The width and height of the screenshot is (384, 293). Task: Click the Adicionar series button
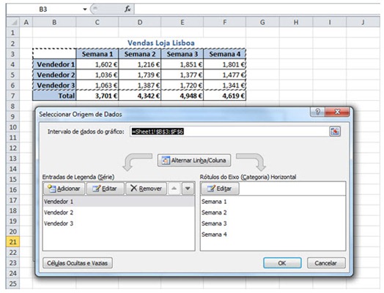(x=64, y=189)
